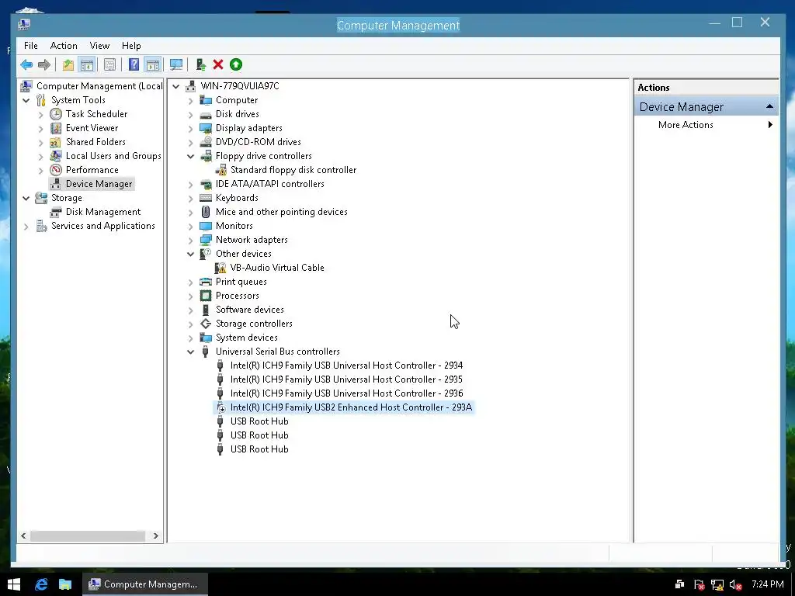Click the Services and Applications icon

pyautogui.click(x=42, y=226)
